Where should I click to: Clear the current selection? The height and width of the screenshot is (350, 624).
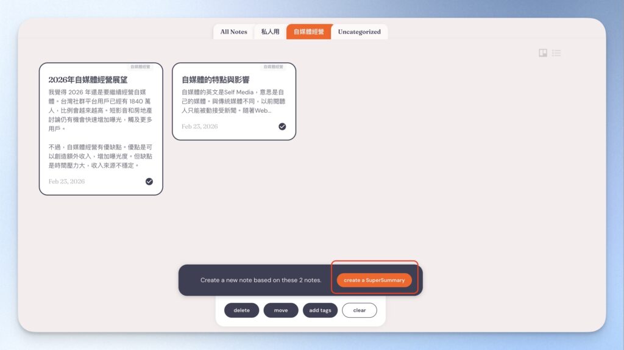(x=360, y=310)
